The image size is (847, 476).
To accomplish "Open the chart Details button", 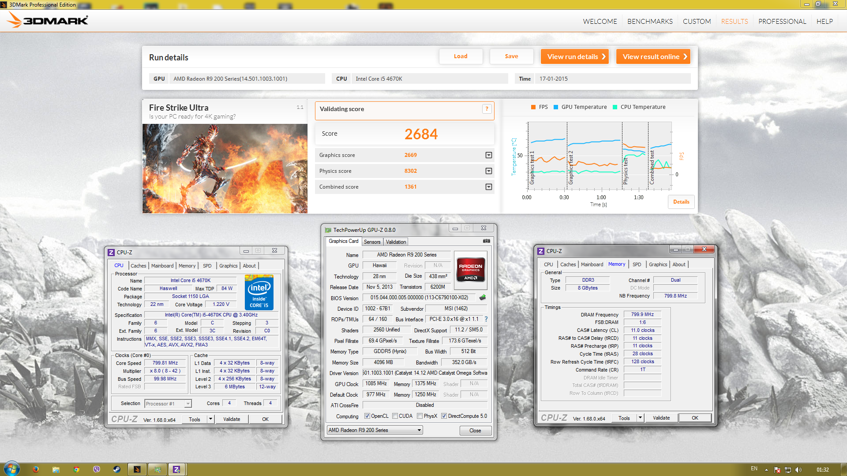I will (x=681, y=202).
